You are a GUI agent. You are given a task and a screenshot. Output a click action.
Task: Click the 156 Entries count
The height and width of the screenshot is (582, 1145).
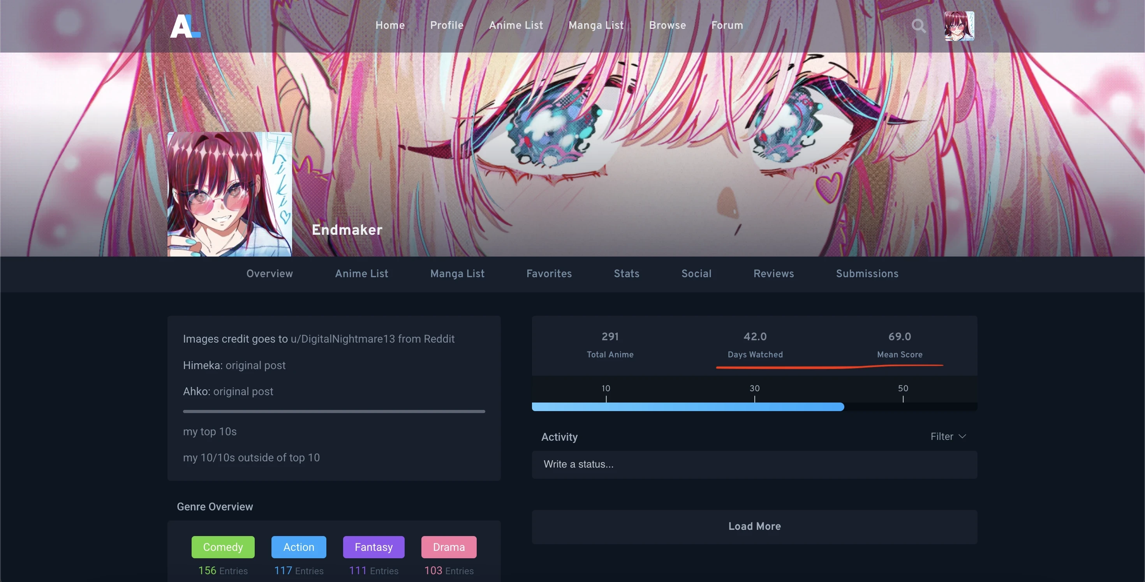pyautogui.click(x=223, y=570)
